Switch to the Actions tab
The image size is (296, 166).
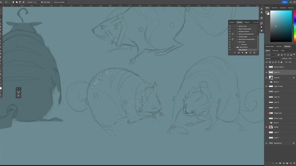[x=240, y=22]
